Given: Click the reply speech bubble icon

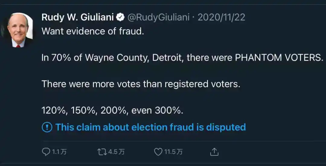Looking at the screenshot, I should (x=46, y=152).
